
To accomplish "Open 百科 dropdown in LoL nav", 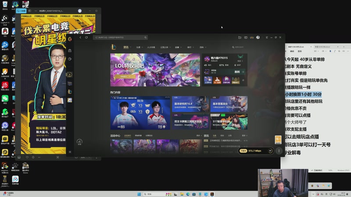I will pyautogui.click(x=203, y=47).
